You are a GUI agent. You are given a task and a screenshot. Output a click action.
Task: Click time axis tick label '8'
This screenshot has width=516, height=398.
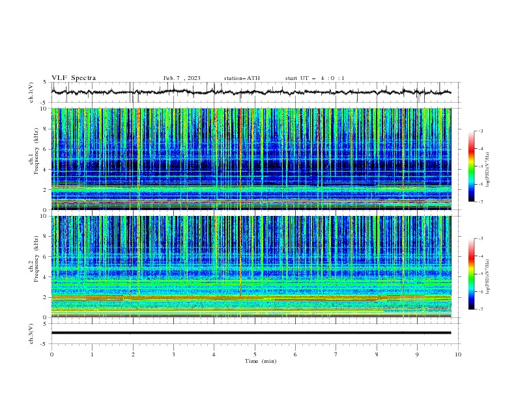point(377,354)
